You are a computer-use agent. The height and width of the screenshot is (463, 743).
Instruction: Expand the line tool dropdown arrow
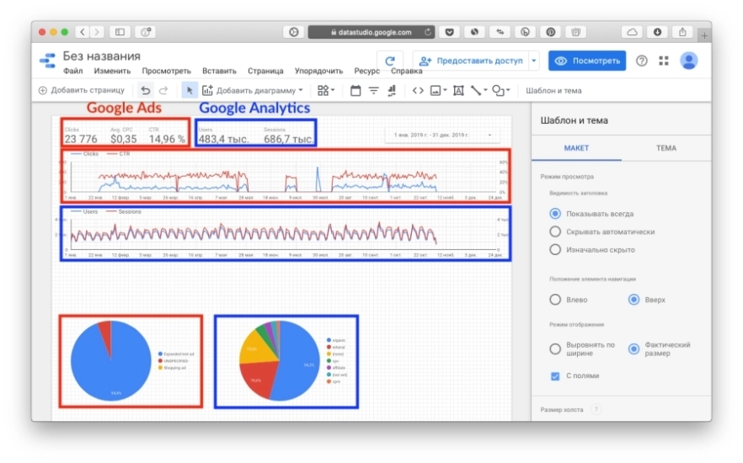[x=485, y=90]
